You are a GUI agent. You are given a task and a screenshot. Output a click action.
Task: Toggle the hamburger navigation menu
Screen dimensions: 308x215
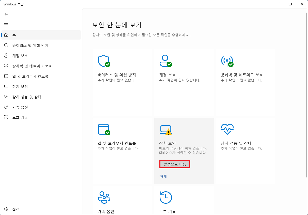tap(6, 25)
